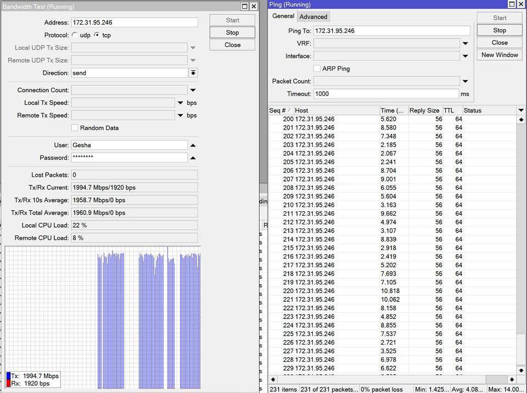The height and width of the screenshot is (393, 527).
Task: Collapse the Password field with up arrow
Action: pos(193,158)
